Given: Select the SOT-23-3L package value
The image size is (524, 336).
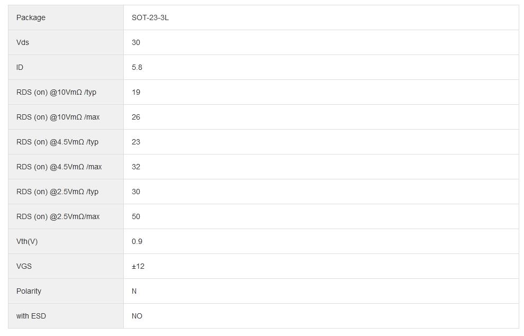Looking at the screenshot, I should (150, 17).
